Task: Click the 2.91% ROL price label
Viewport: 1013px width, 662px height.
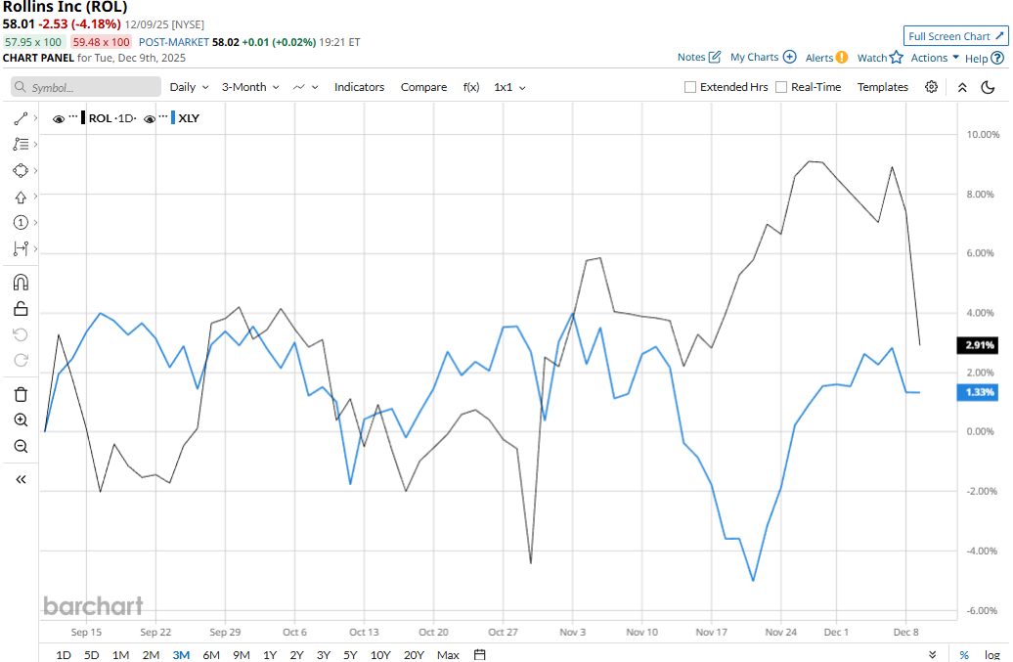Action: 978,345
